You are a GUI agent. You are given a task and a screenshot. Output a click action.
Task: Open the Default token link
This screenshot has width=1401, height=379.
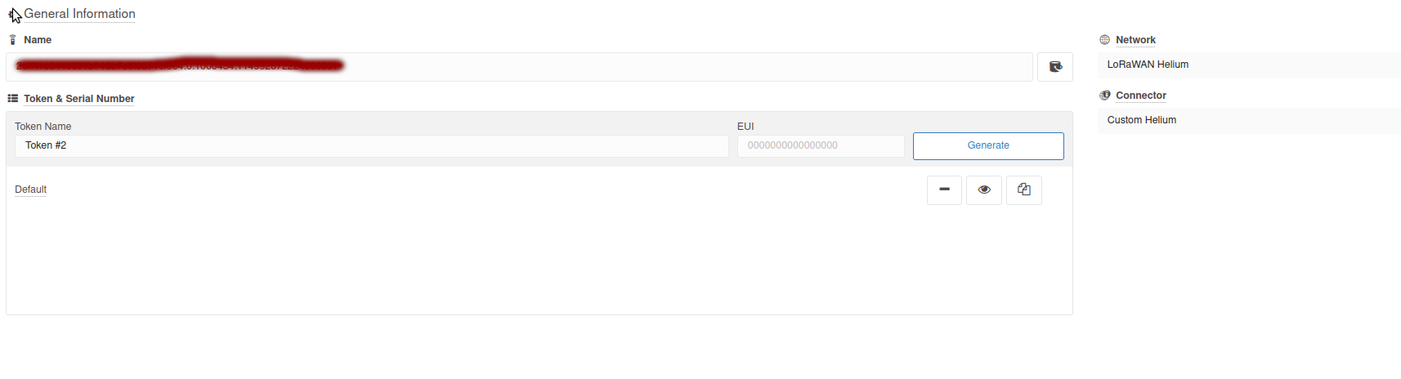coord(30,189)
